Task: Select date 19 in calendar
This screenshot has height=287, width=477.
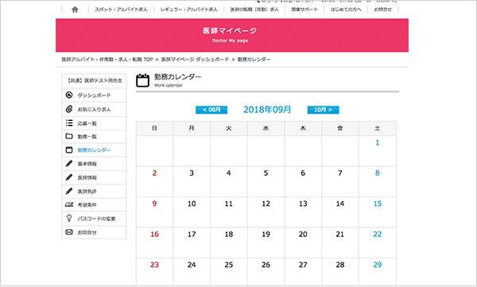Action: coord(266,234)
